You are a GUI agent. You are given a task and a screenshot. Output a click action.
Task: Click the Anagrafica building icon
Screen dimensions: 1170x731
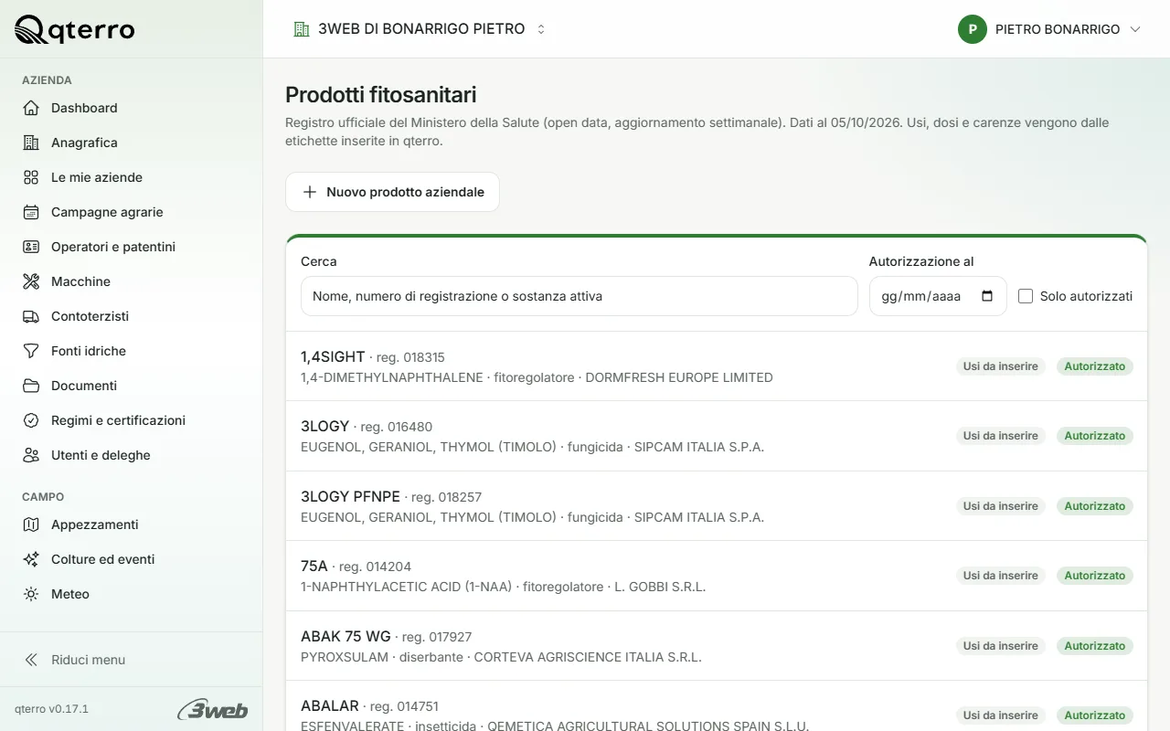point(31,143)
